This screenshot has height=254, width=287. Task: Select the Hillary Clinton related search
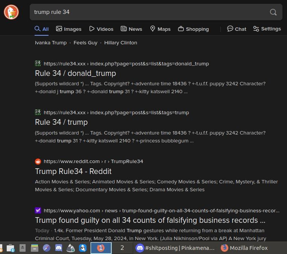point(121,42)
